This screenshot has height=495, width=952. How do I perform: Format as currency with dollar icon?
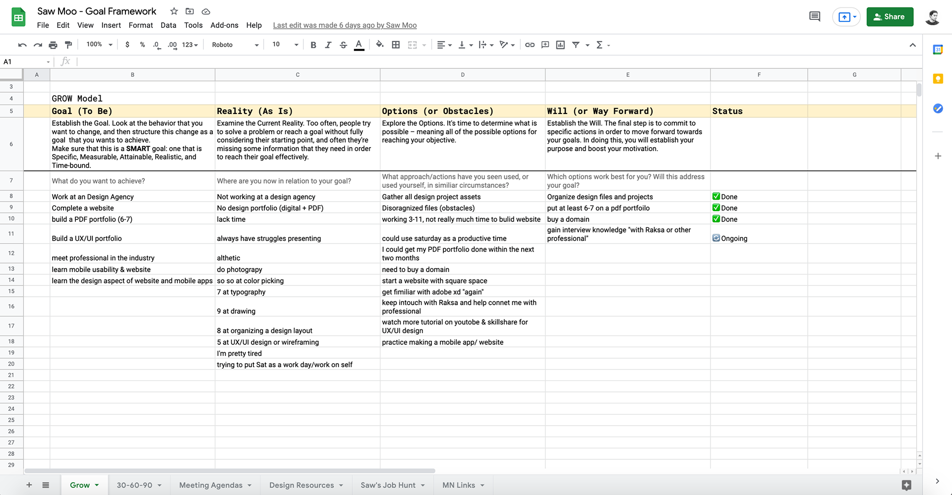pyautogui.click(x=127, y=45)
